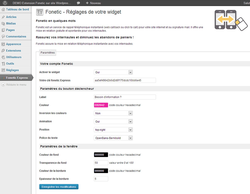Click the settings icon beside the page title
Image resolution: width=250 pixels, height=194 pixels.
[x=40, y=12]
